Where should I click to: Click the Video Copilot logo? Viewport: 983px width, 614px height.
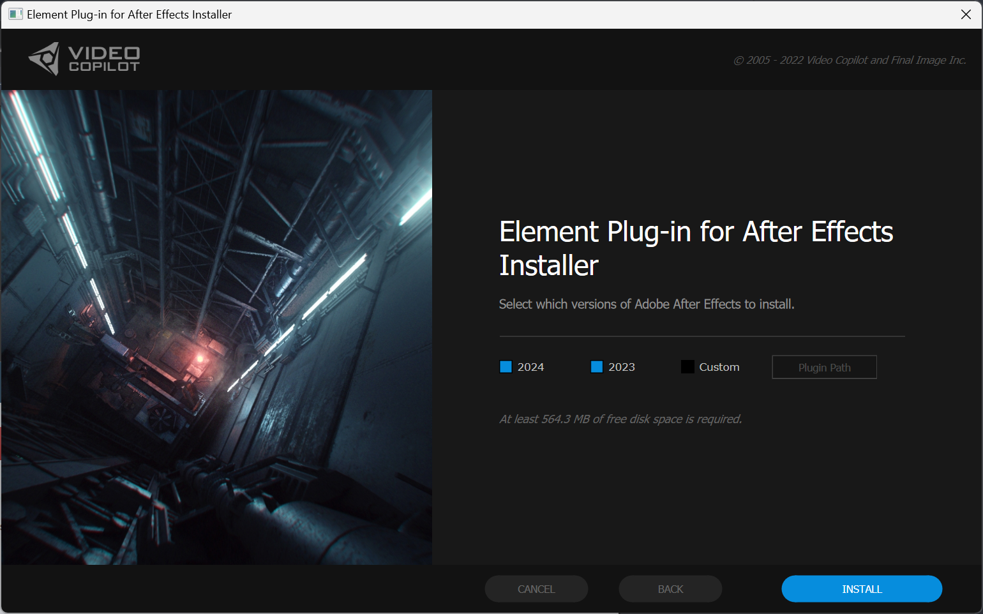coord(84,59)
